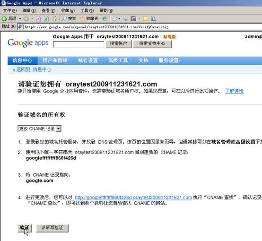The width and height of the screenshot is (262, 241).
Task: Open the 帮助(H) menu
Action: pyautogui.click(x=106, y=10)
